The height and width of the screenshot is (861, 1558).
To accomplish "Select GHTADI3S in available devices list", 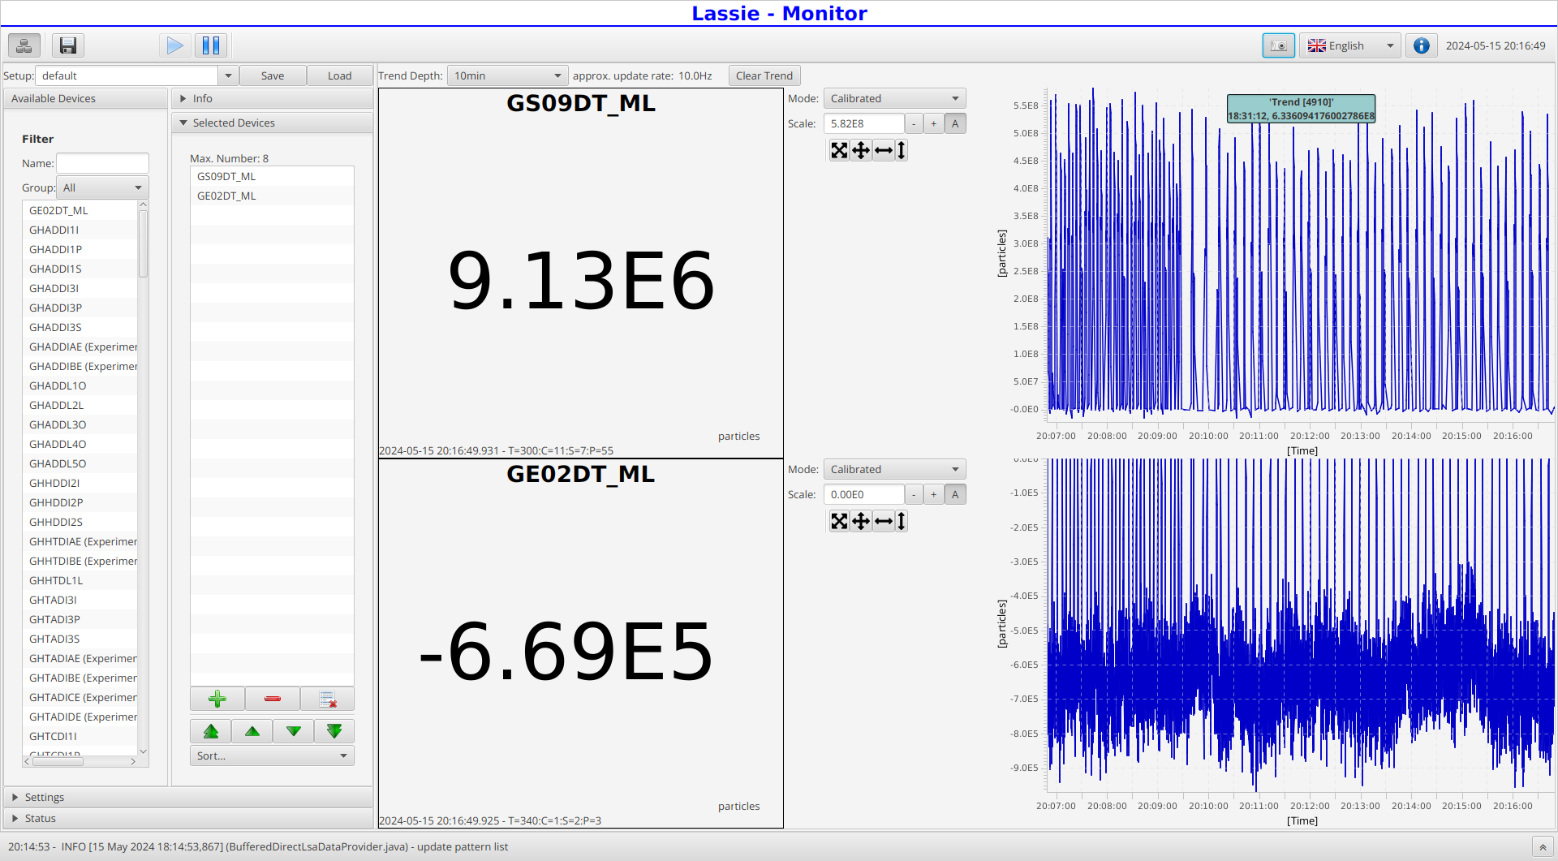I will 80,639.
